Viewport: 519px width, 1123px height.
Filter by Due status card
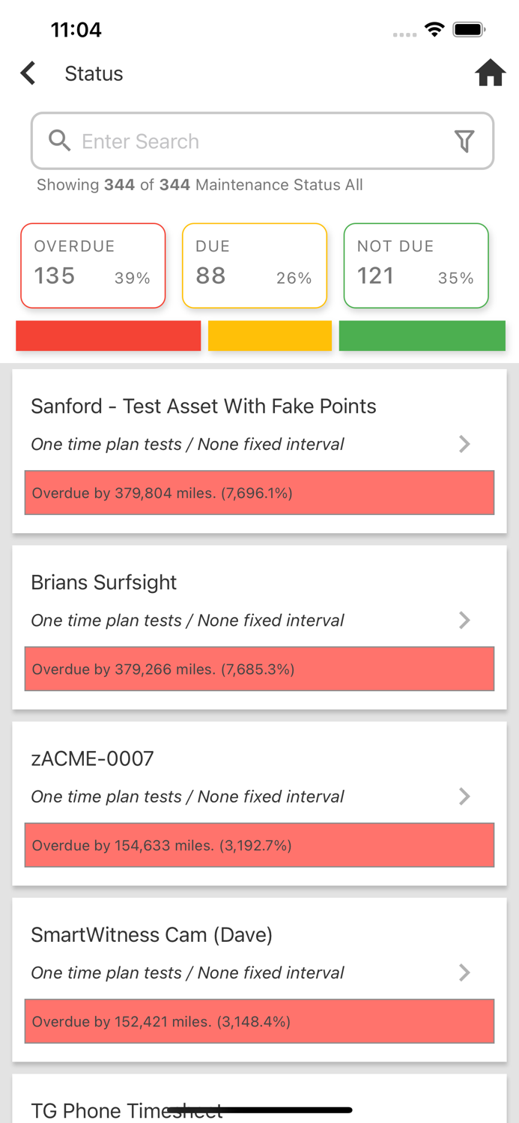255,266
